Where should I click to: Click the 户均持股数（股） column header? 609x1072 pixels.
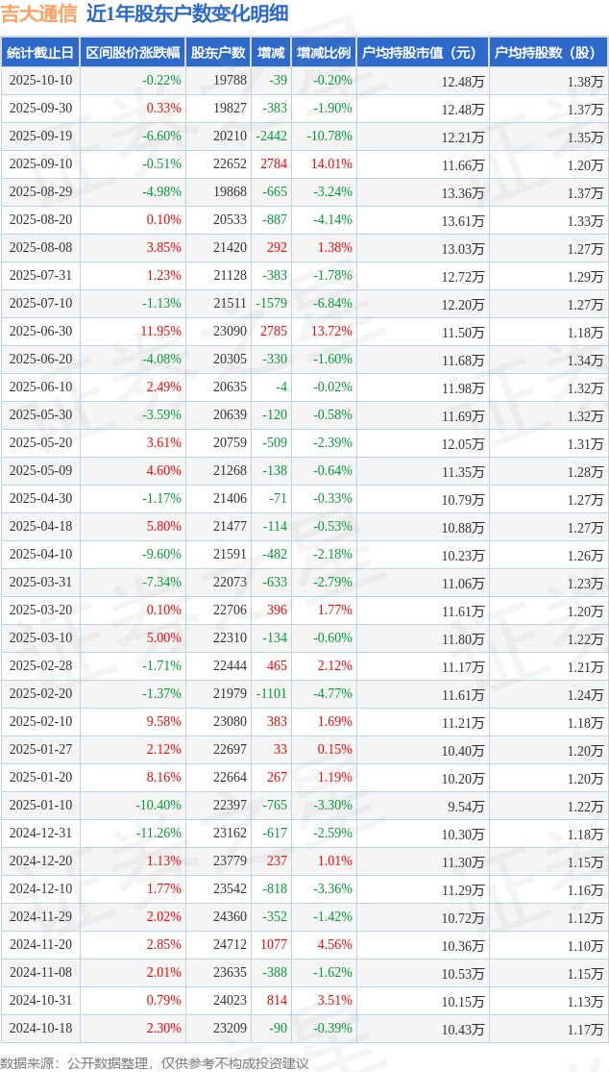tap(548, 53)
